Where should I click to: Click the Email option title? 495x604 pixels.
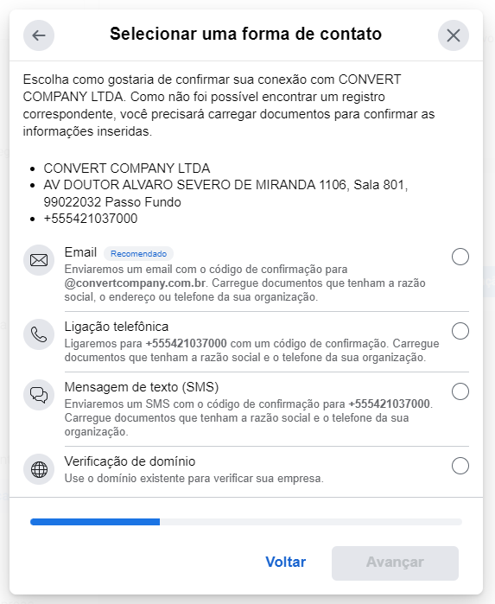[x=80, y=252]
